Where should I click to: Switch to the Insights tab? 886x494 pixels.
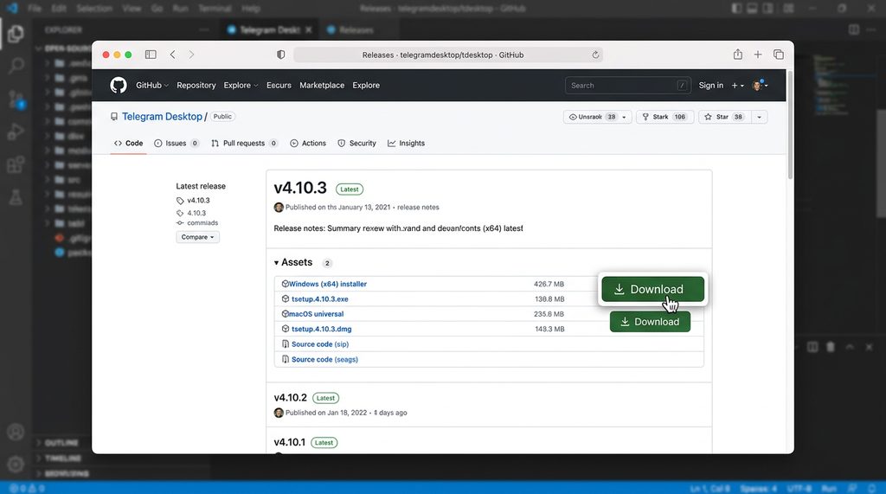pyautogui.click(x=407, y=144)
